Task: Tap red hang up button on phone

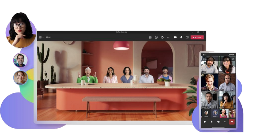Action: pyautogui.click(x=232, y=122)
